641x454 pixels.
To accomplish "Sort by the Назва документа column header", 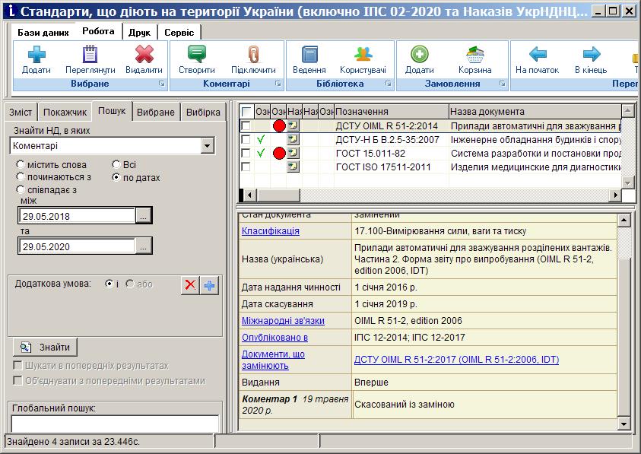I will point(535,112).
